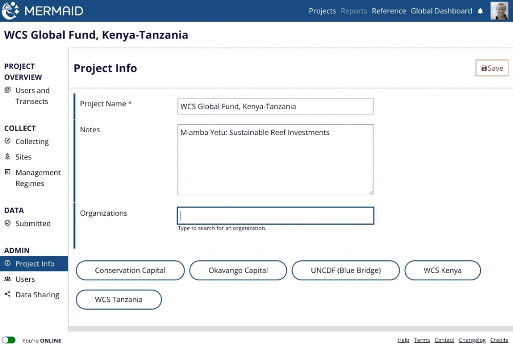Open the notifications bell
Image resolution: width=513 pixels, height=347 pixels.
tap(480, 11)
